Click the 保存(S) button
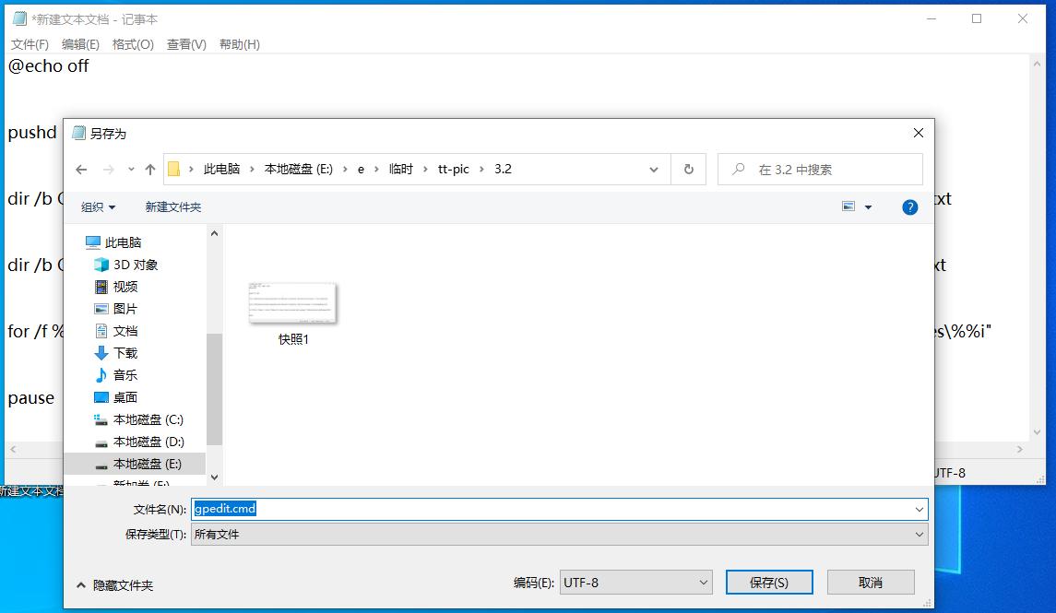Screen dimensions: 1056x613 point(768,582)
